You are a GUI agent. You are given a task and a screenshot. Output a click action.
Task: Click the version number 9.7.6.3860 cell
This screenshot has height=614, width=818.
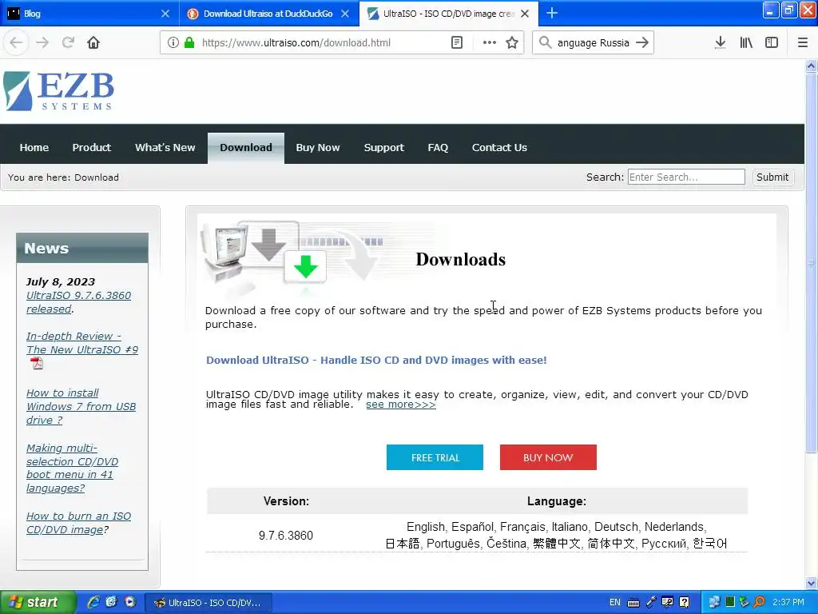pyautogui.click(x=286, y=535)
